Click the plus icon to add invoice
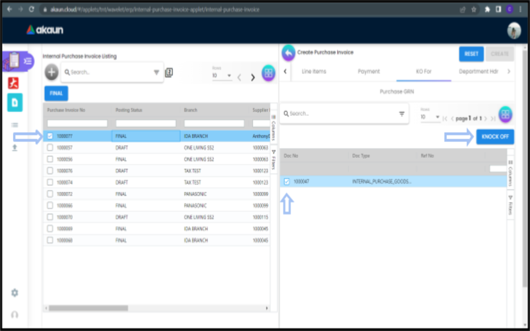Image resolution: width=530 pixels, height=331 pixels. click(x=52, y=72)
